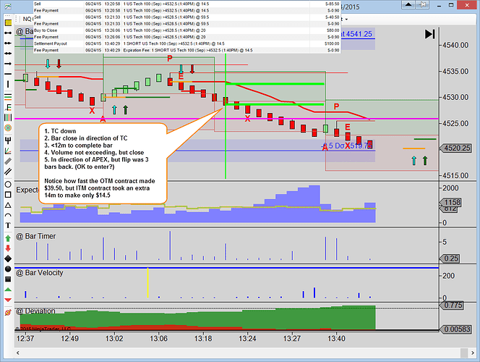
Task: Select the Extended Line drawing tool
Action: pos(8,54)
